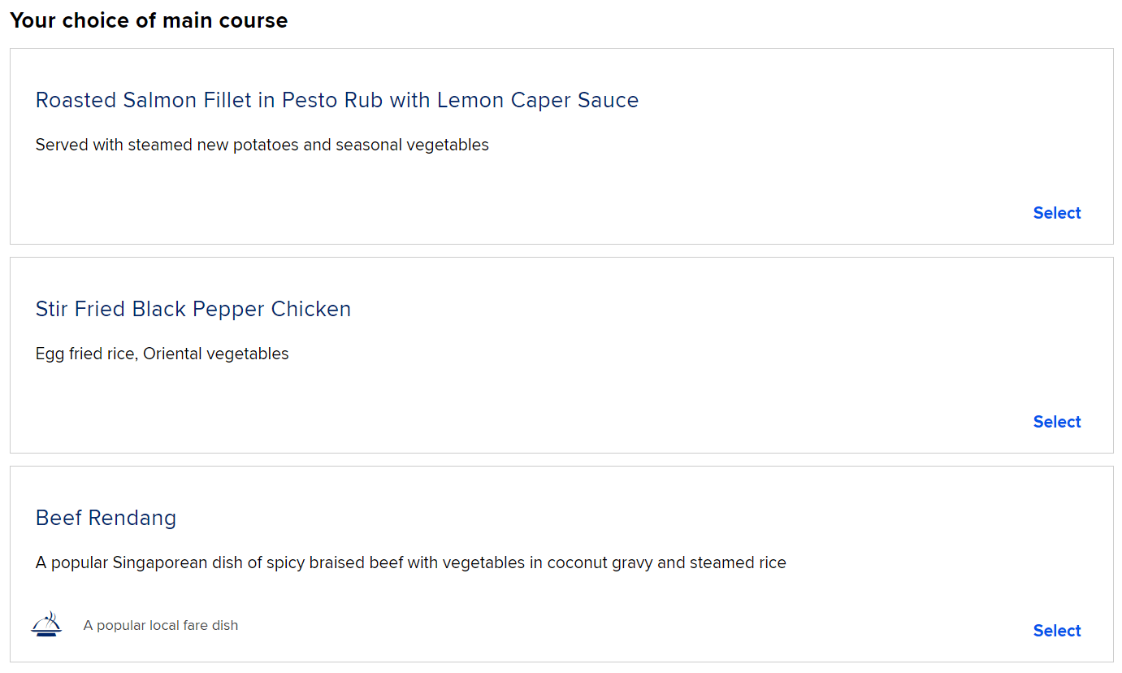
Task: Click the 'Your choice of main course' heading
Action: pyautogui.click(x=149, y=20)
